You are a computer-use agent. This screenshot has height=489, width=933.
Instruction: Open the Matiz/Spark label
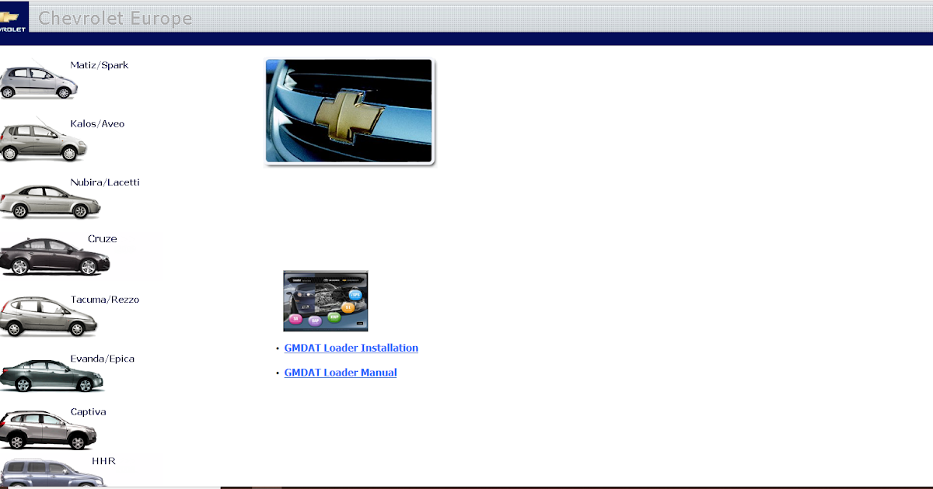click(x=100, y=65)
